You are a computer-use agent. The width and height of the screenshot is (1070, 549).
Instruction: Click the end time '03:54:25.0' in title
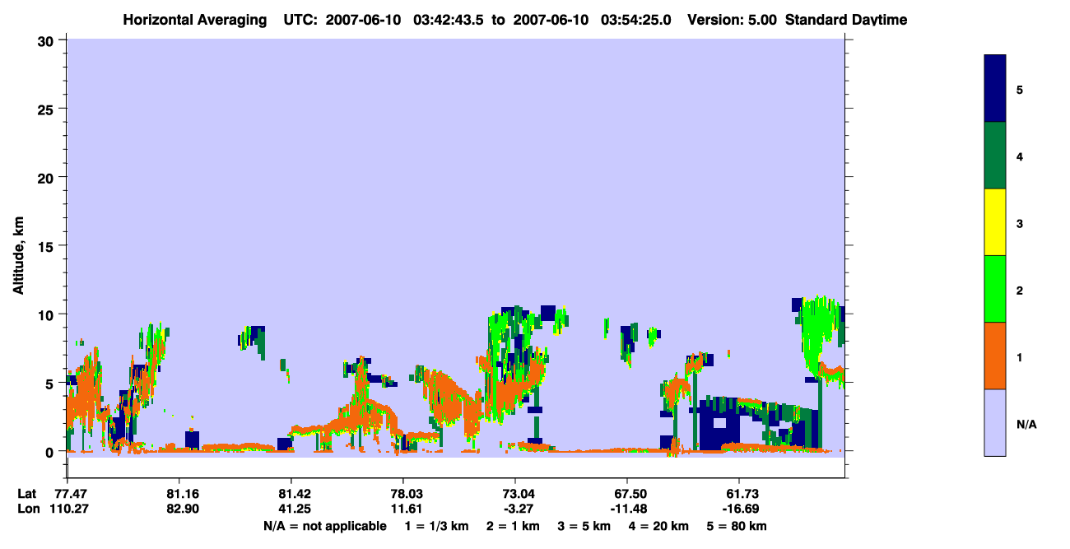[x=636, y=20]
